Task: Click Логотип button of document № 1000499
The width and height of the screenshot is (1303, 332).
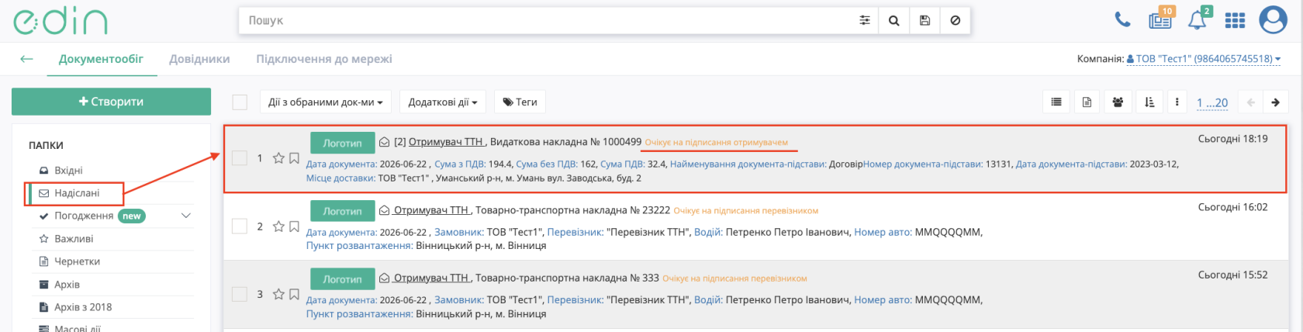Action: pyautogui.click(x=342, y=143)
